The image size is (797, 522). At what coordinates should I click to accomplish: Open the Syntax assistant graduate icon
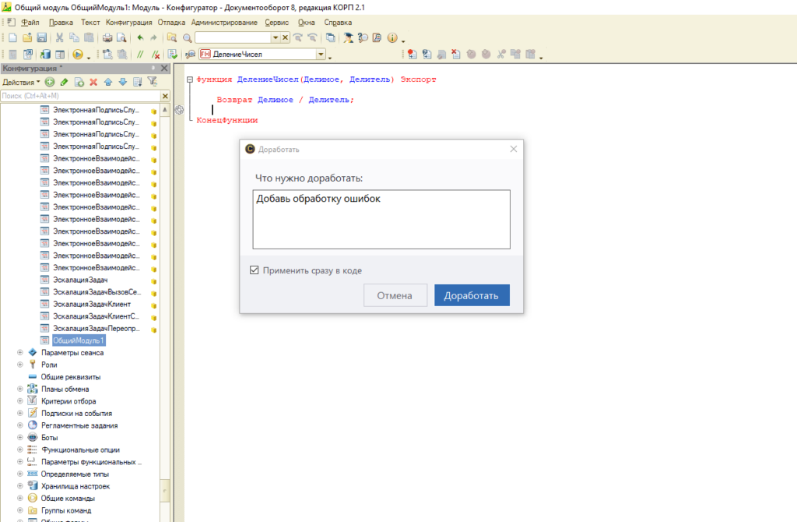(x=348, y=37)
